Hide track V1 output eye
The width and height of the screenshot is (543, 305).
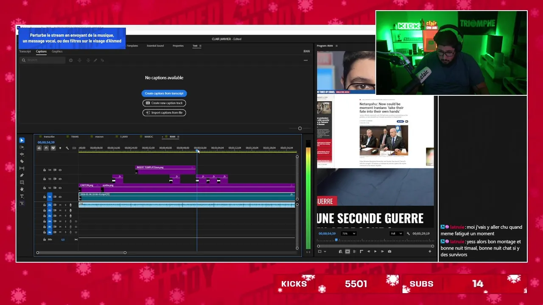pyautogui.click(x=60, y=197)
